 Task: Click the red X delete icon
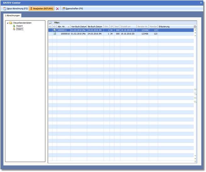pos(57,9)
